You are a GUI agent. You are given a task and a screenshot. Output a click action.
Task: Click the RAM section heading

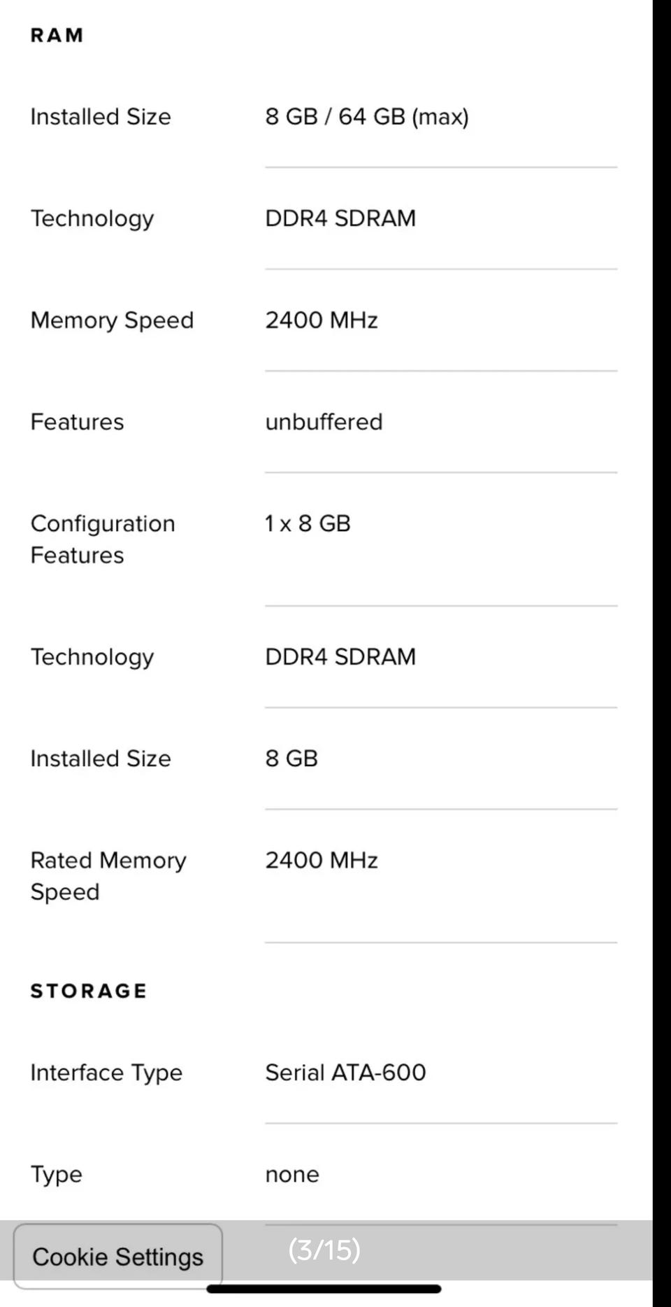(57, 35)
